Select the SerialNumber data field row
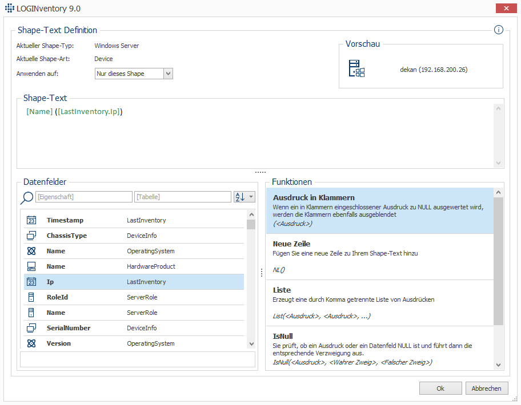 [x=134, y=328]
